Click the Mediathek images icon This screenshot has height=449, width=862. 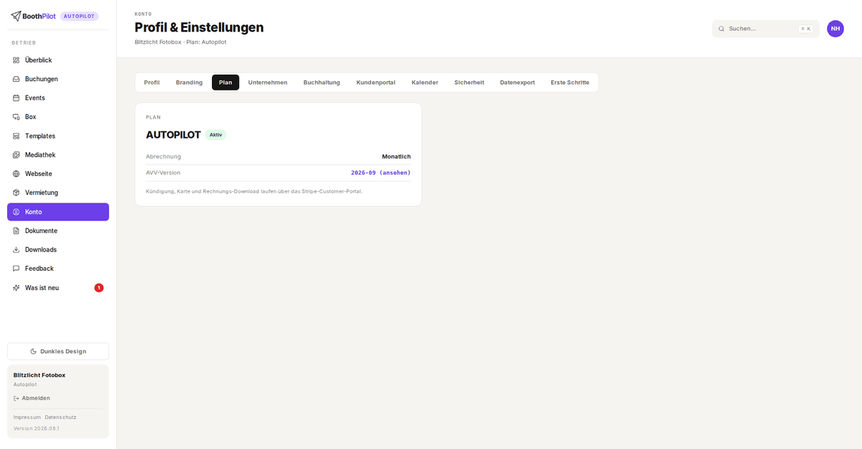[x=17, y=155]
